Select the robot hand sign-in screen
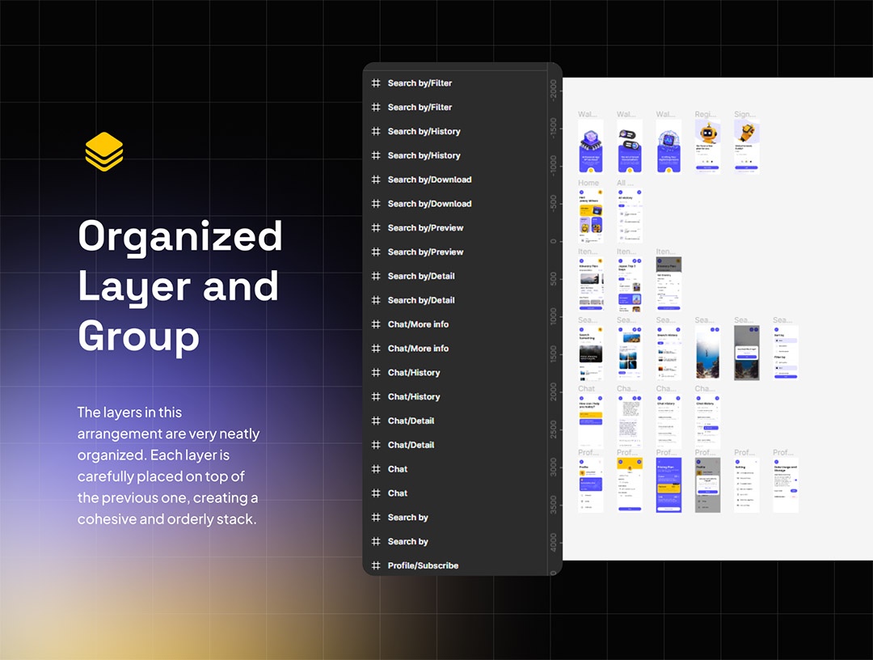 point(746,146)
